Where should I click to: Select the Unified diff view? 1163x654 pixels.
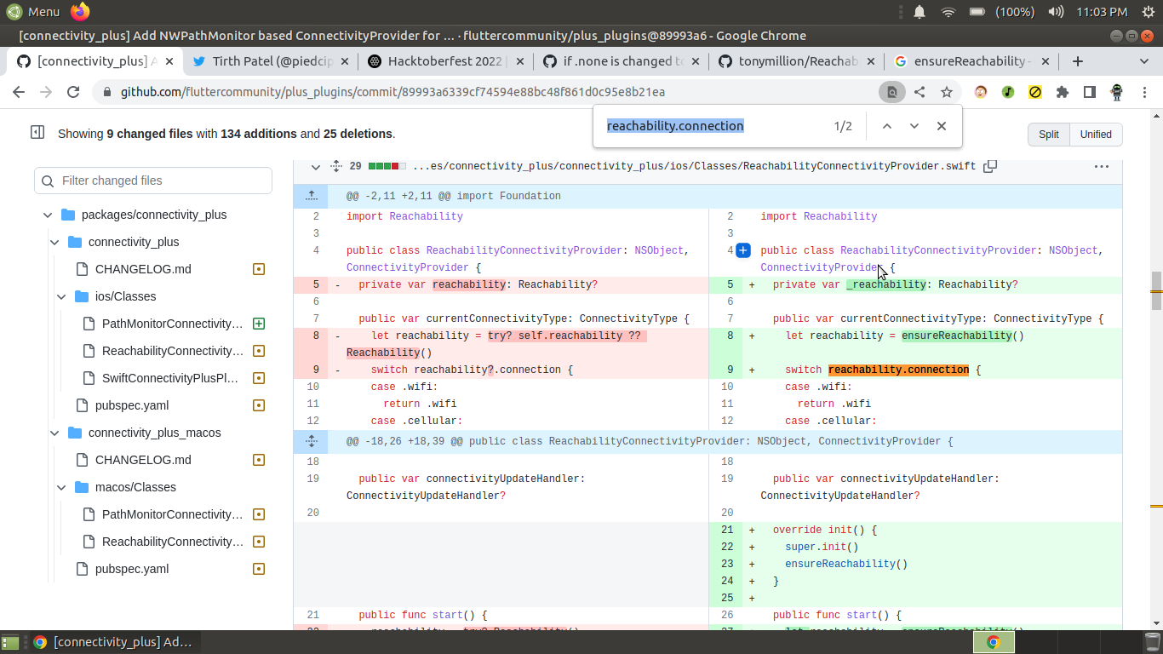[1096, 134]
